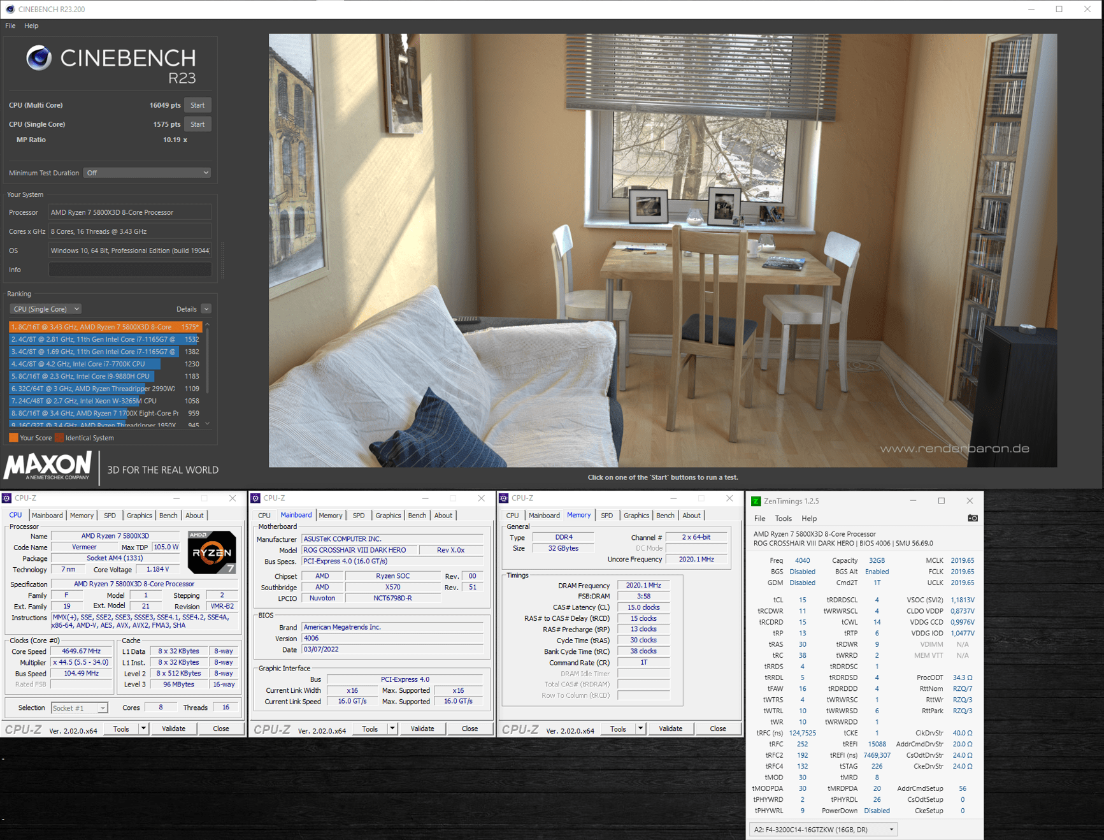Open Tools dropdown arrow in CPU-Z CPU window
This screenshot has width=1104, height=840.
tap(143, 728)
